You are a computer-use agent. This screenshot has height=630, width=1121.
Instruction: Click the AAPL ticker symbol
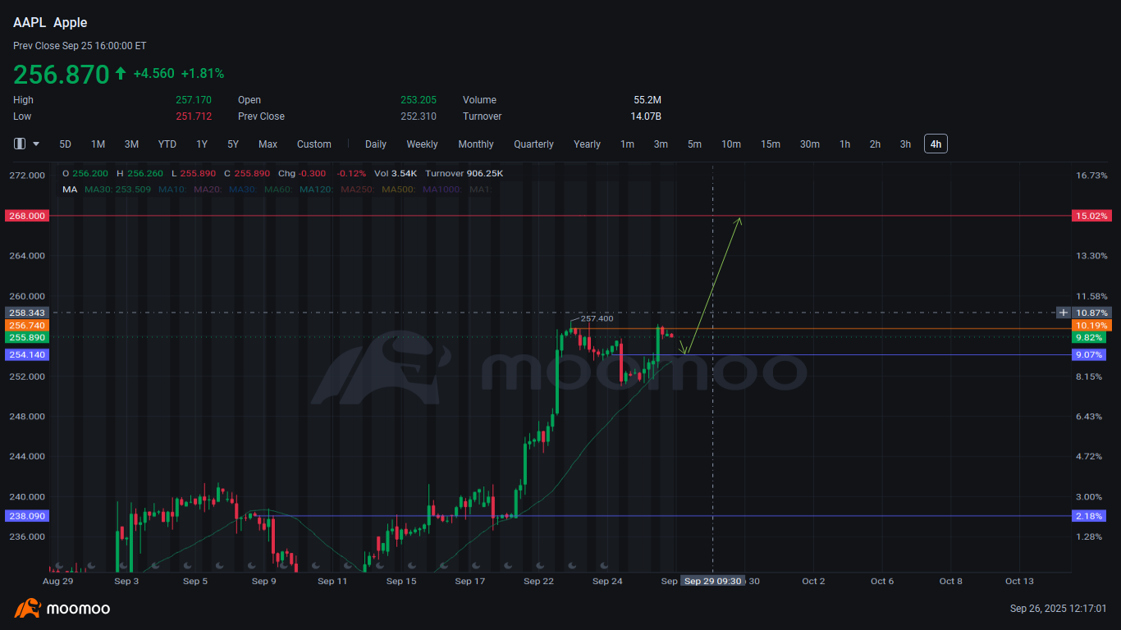(30, 23)
